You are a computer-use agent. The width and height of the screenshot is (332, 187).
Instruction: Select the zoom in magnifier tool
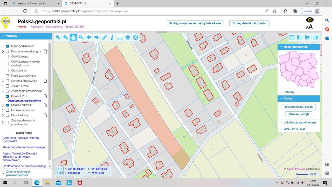(x=58, y=37)
